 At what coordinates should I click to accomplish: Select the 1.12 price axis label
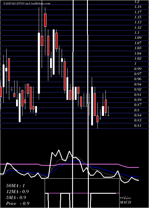tap(138, 28)
